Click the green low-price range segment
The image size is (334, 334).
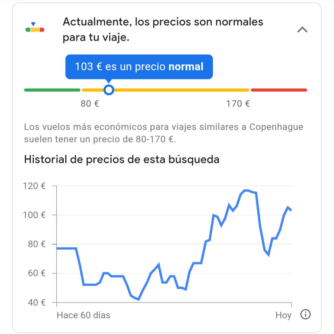pyautogui.click(x=52, y=90)
